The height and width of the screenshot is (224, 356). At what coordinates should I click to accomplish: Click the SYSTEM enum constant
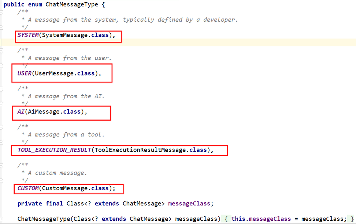(28, 35)
